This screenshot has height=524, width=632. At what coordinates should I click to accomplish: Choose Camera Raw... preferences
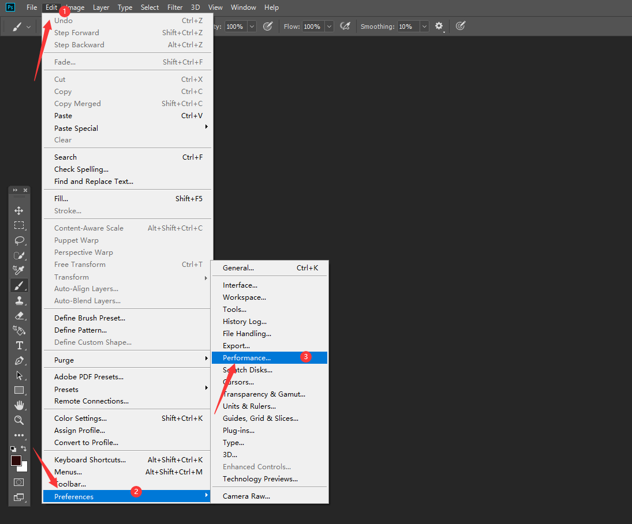(x=269, y=496)
